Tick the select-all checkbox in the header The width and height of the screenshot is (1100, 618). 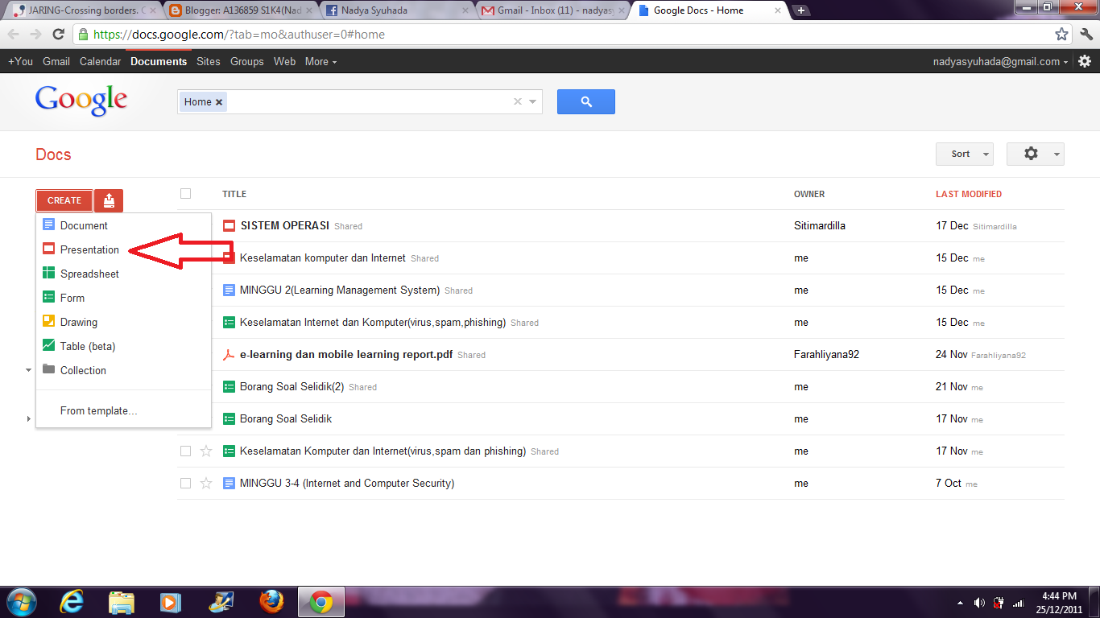(185, 194)
